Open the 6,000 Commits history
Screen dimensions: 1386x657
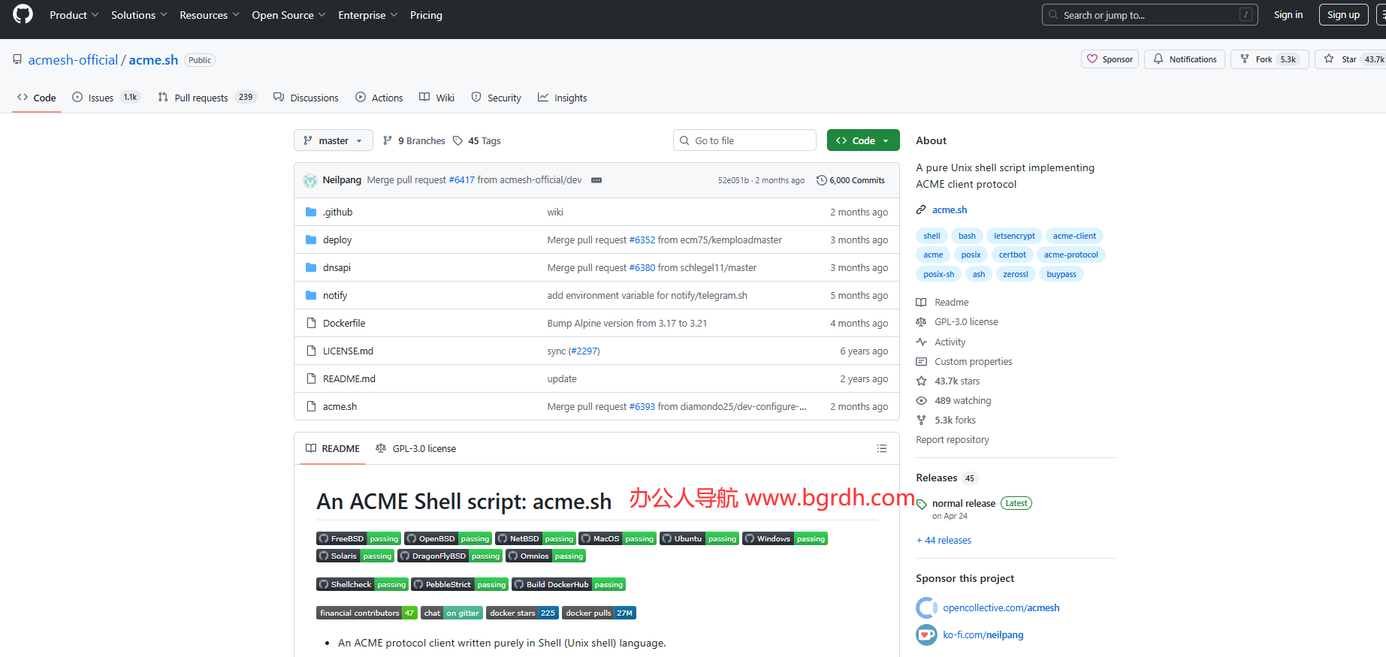[x=850, y=180]
